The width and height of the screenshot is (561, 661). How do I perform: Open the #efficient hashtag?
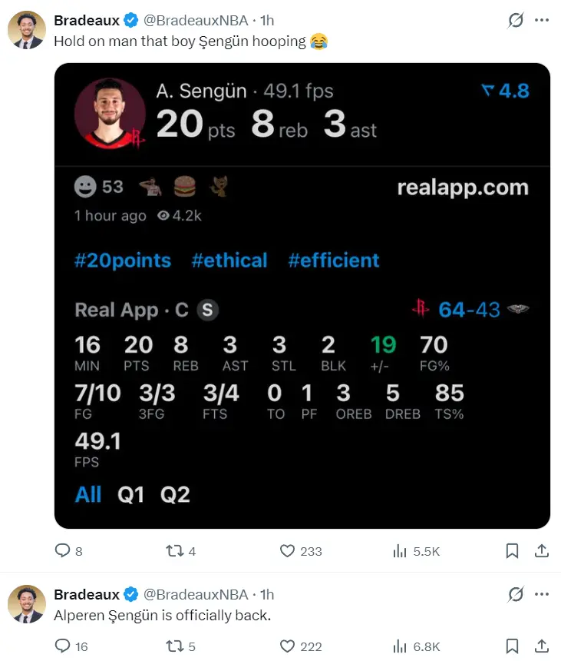click(x=334, y=261)
